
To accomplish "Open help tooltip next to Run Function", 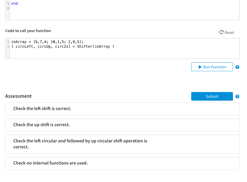I will pos(237,67).
